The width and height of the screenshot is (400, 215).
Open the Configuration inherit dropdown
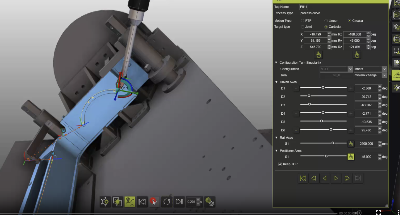(370, 69)
